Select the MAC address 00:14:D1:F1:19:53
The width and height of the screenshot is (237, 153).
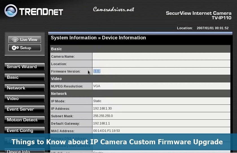click(x=106, y=131)
